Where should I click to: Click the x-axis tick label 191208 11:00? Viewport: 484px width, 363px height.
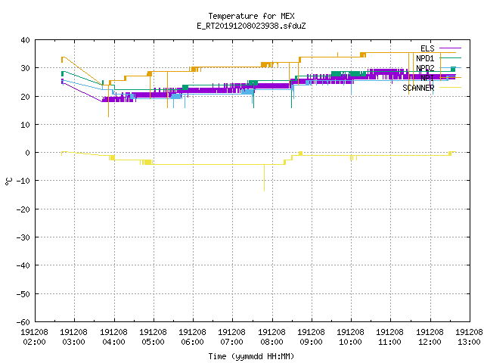tap(390, 337)
